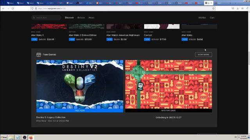Image resolution: width=250 pixels, height=140 pixels.
Task: Click the Alan Wake 2 discount badge
Action: pos(34,39)
